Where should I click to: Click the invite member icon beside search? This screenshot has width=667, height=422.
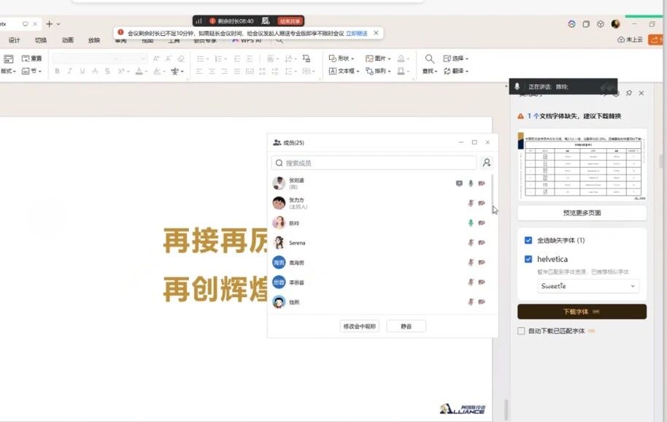click(487, 163)
